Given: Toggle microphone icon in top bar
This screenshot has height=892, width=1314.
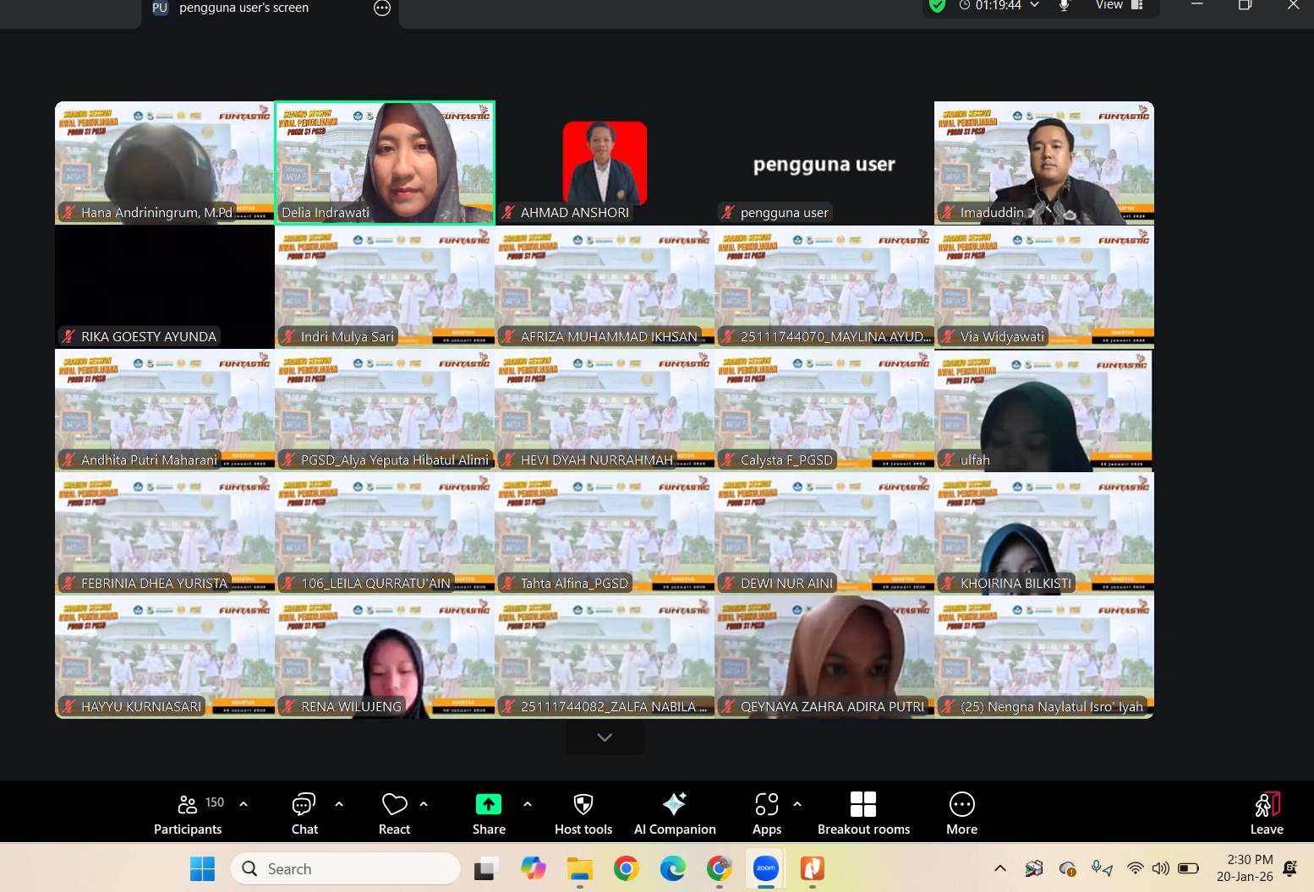Looking at the screenshot, I should (1064, 6).
